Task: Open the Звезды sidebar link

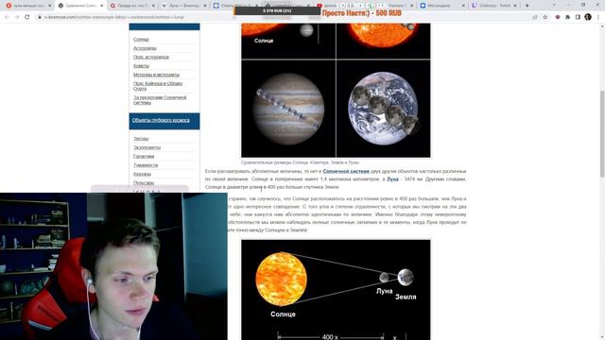Action: tap(141, 139)
